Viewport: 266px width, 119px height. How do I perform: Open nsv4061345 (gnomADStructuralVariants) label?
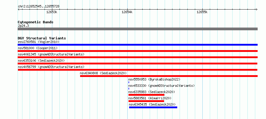[51, 54]
